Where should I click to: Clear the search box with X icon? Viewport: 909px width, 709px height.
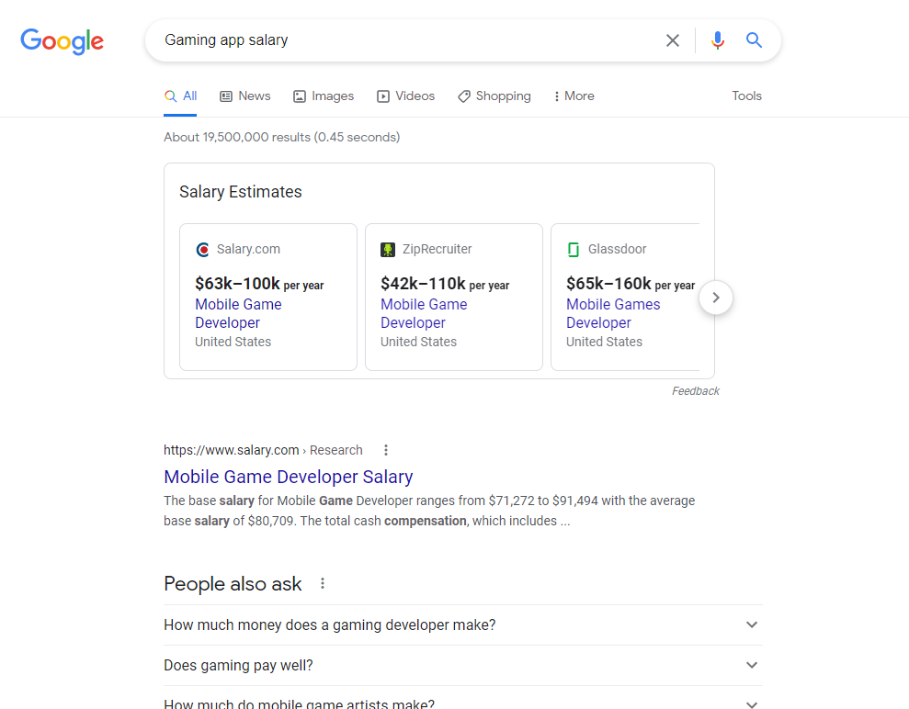pyautogui.click(x=673, y=40)
